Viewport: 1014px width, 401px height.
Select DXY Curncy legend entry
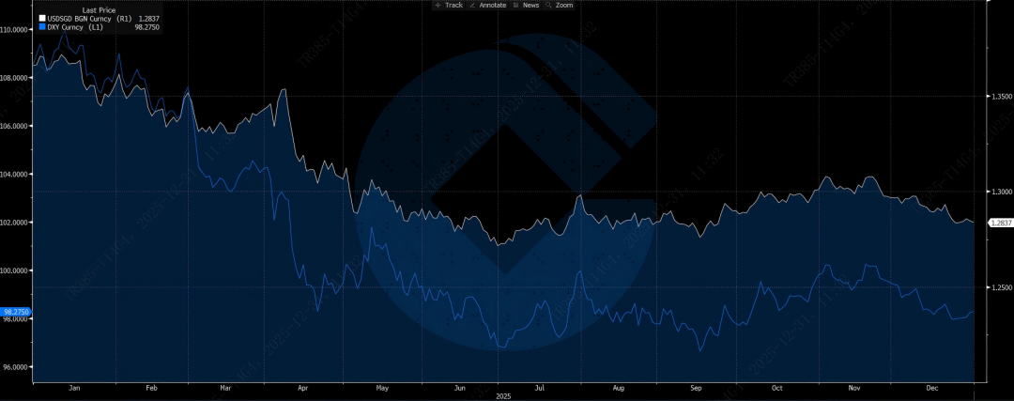click(74, 28)
